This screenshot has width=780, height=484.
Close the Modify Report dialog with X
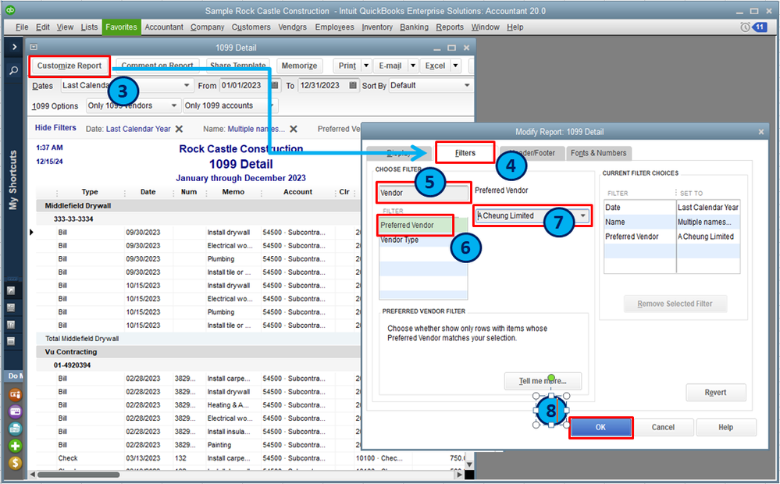click(x=760, y=132)
